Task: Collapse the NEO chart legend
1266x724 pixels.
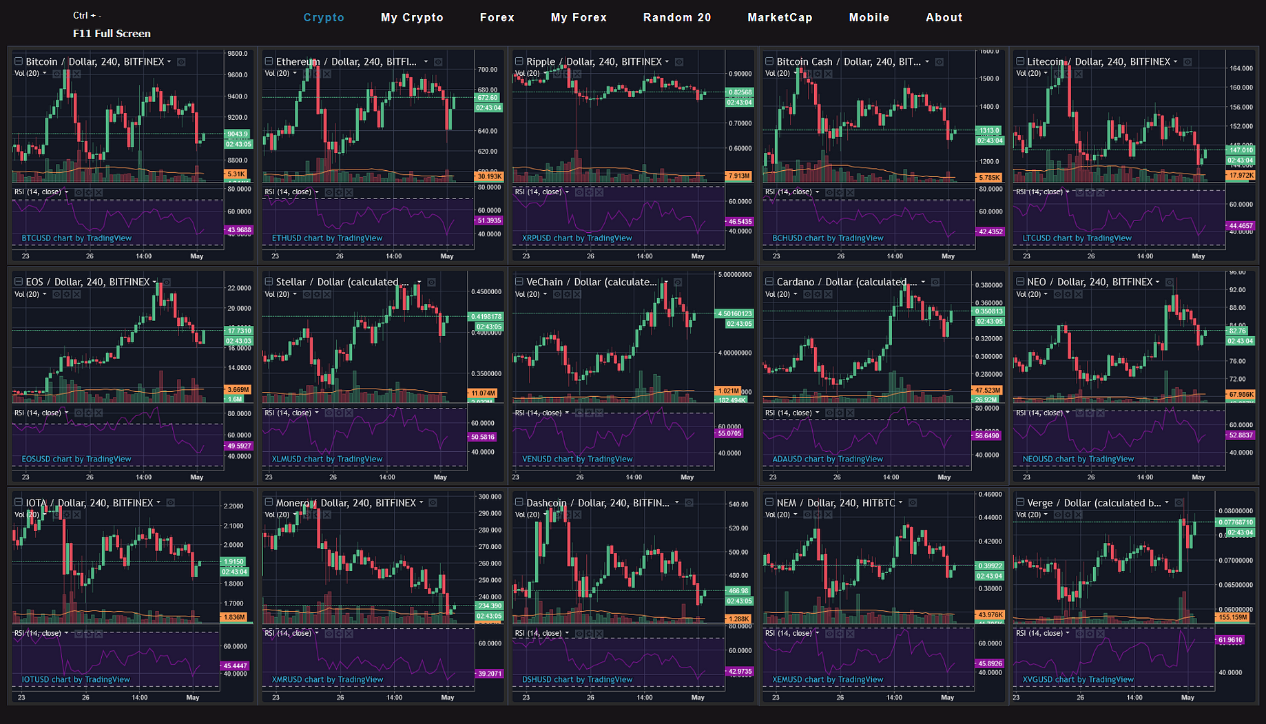Action: coord(1020,282)
